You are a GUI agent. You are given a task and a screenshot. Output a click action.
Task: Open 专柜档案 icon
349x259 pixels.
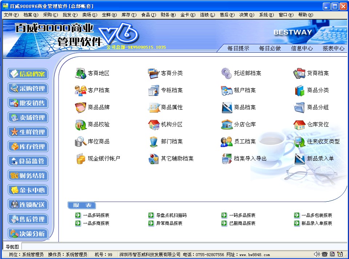153,90
